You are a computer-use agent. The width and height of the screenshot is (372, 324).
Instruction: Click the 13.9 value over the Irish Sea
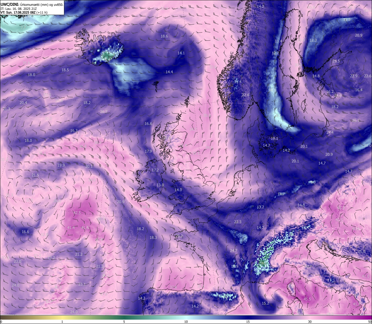pyautogui.click(x=160, y=185)
